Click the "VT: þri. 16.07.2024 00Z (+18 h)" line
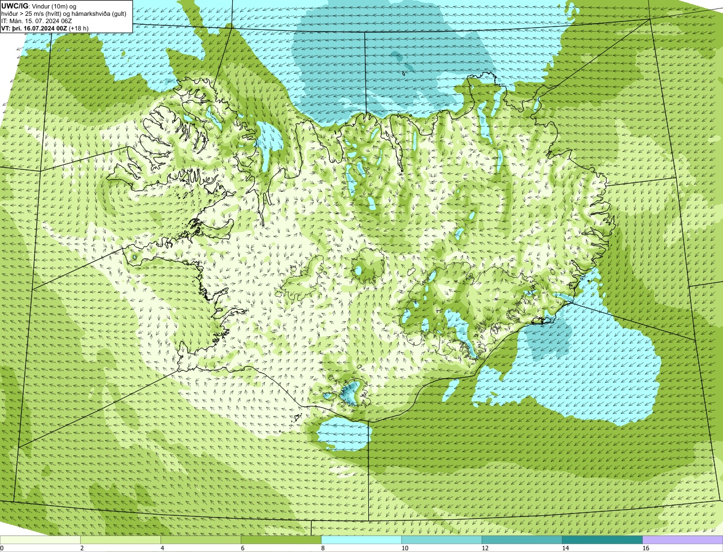This screenshot has height=552, width=723. coord(45,28)
